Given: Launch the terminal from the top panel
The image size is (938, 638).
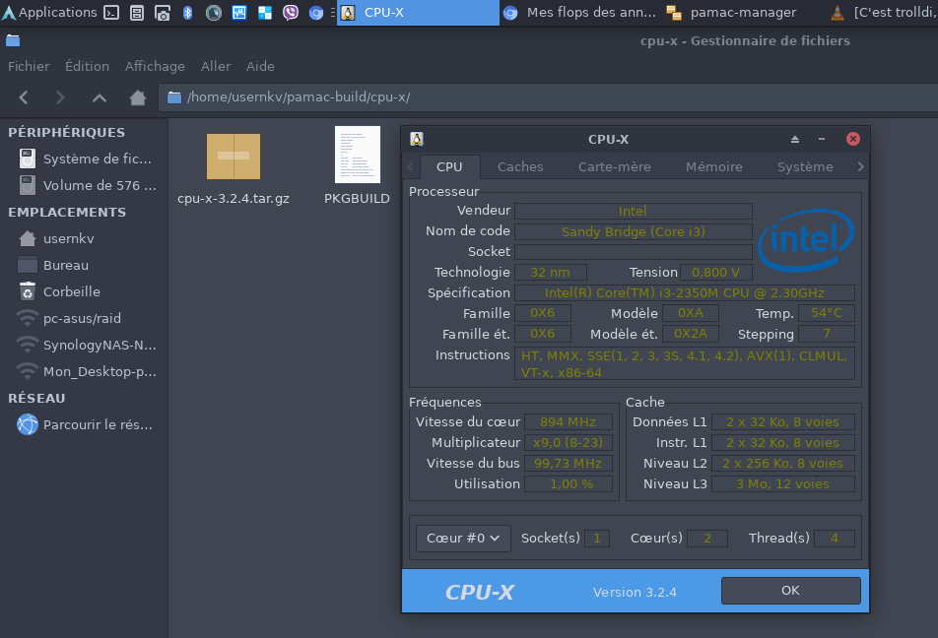Looking at the screenshot, I should [x=111, y=13].
